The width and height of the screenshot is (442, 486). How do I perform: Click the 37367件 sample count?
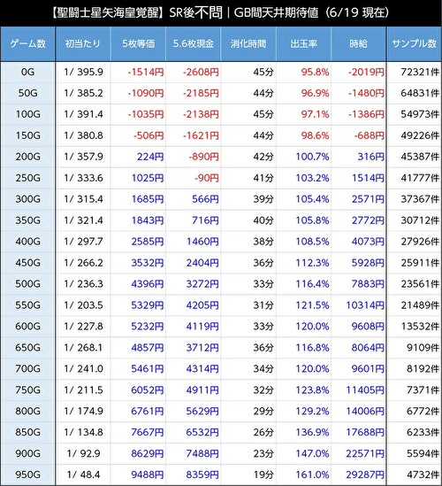click(x=420, y=199)
